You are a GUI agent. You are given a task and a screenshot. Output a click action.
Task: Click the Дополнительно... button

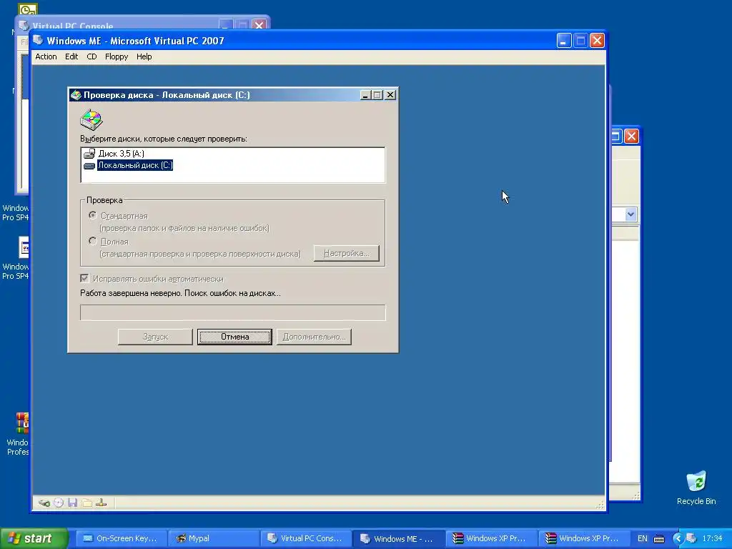point(314,337)
